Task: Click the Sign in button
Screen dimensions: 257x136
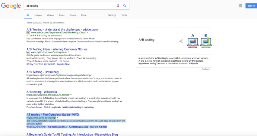Action: [251, 6]
